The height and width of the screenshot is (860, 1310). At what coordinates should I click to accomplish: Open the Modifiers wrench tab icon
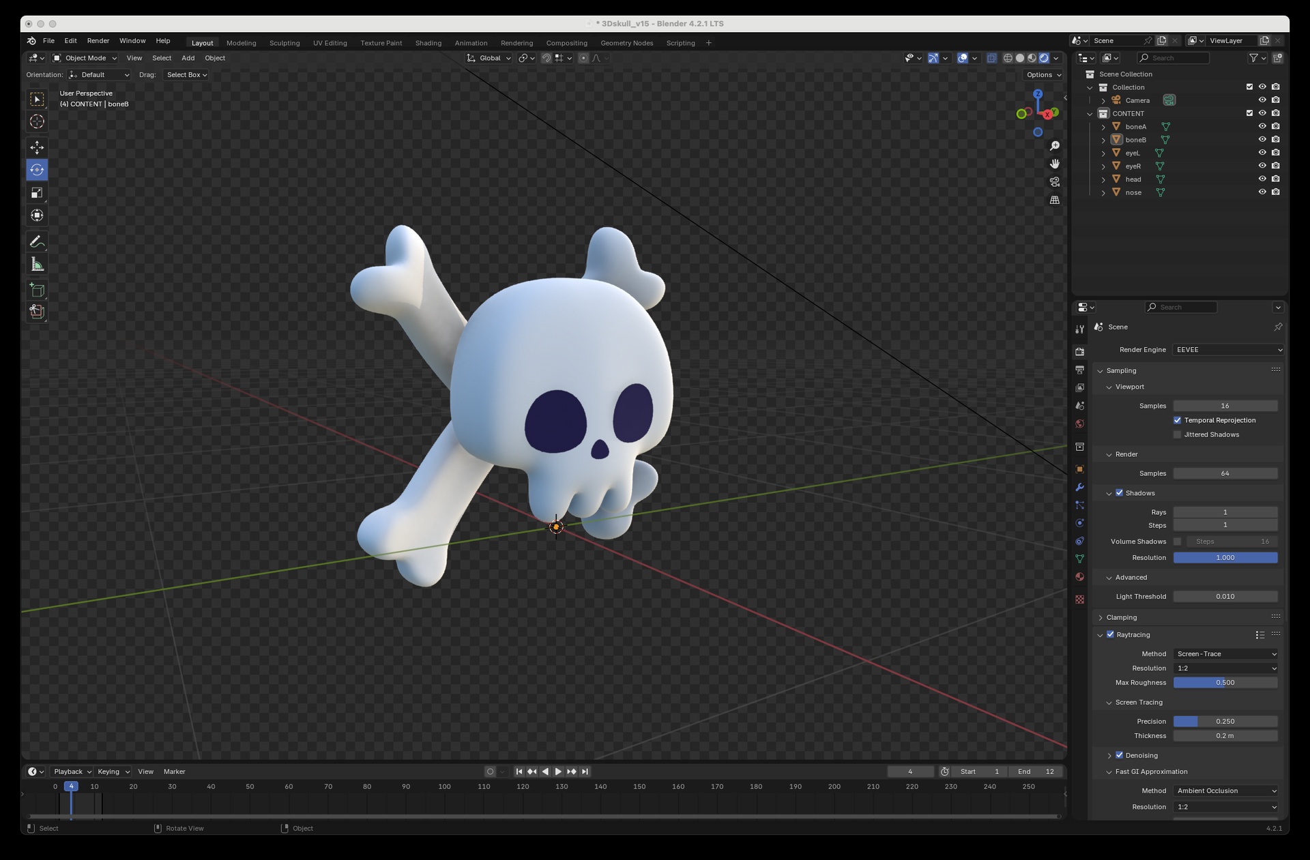(1079, 487)
